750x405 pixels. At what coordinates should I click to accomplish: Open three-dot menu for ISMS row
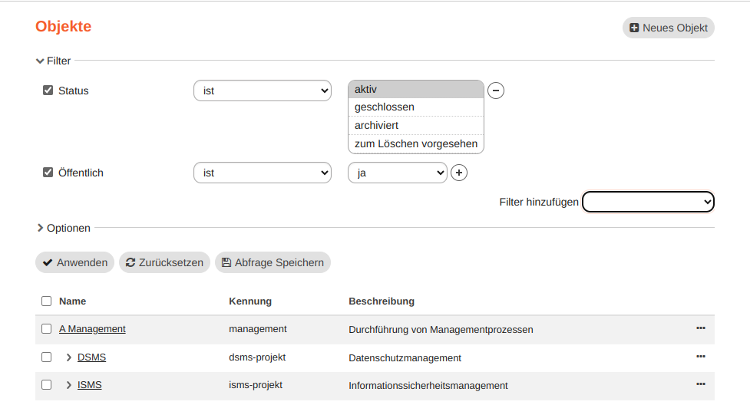tap(700, 384)
